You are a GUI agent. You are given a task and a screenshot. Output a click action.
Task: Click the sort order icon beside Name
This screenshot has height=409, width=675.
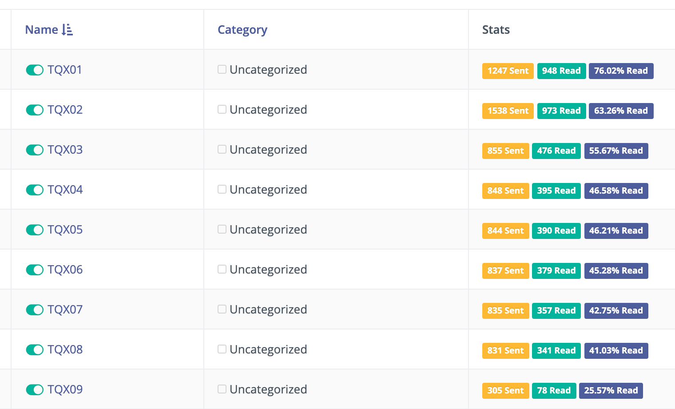click(x=67, y=30)
